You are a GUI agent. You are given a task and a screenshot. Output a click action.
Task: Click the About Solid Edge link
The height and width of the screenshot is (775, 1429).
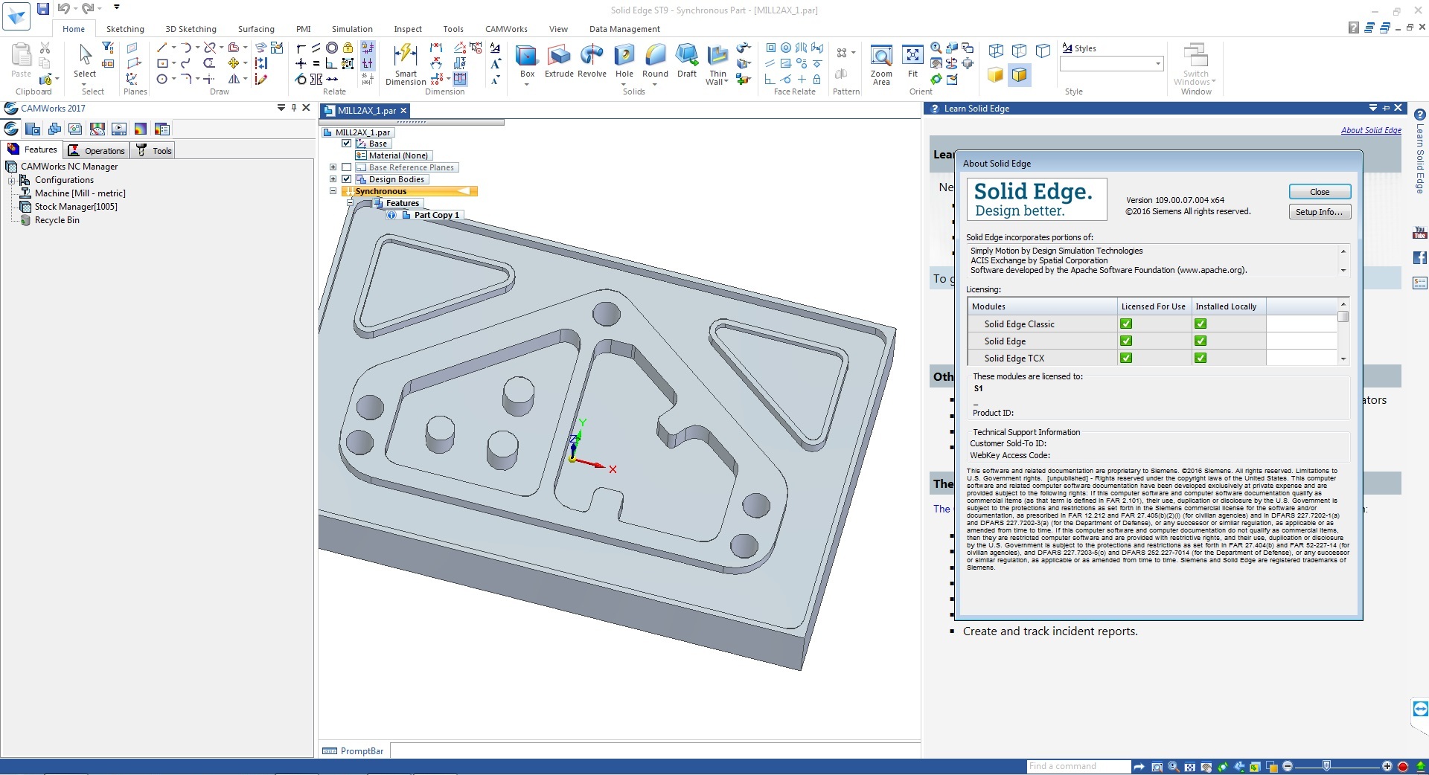tap(1371, 130)
